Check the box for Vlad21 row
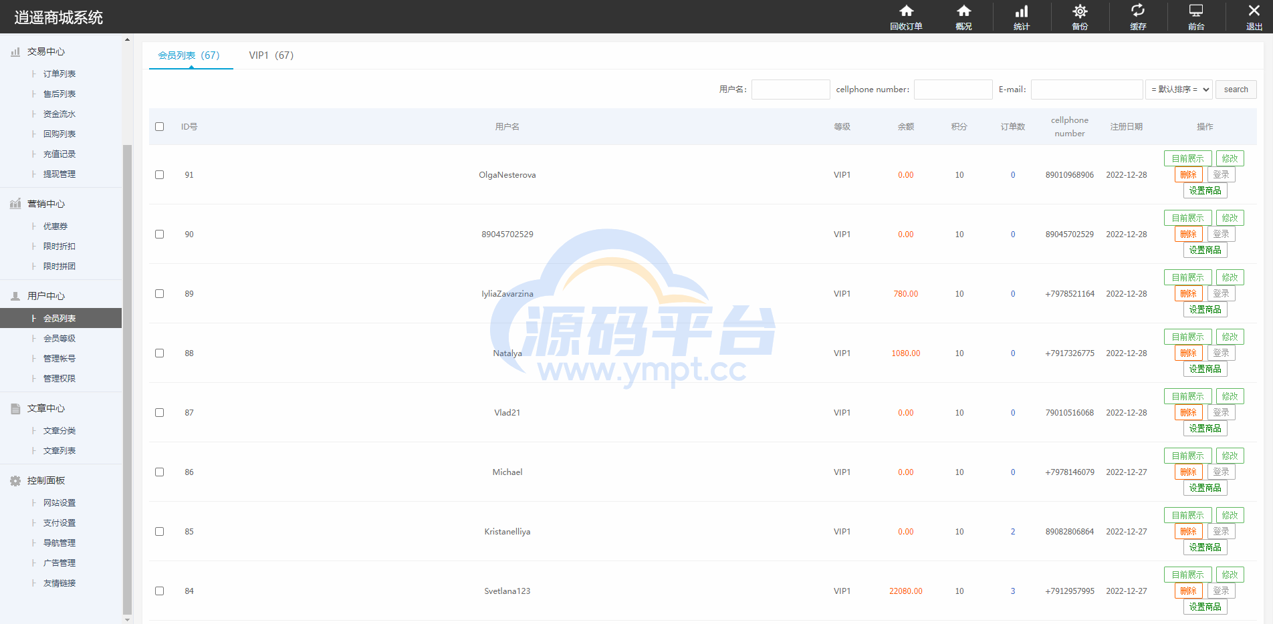1273x624 pixels. [x=159, y=412]
